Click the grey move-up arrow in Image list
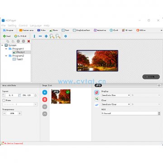163x163 pixels. 45,114
